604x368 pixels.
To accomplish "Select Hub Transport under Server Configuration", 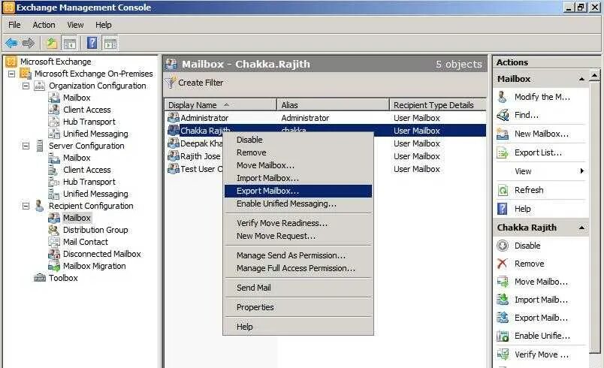I will tap(89, 182).
